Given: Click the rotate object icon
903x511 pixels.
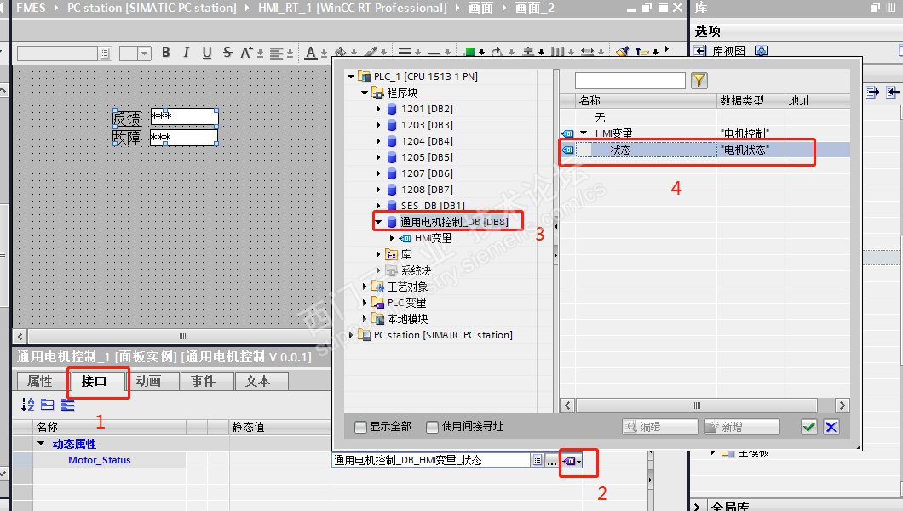Looking at the screenshot, I should [497, 53].
